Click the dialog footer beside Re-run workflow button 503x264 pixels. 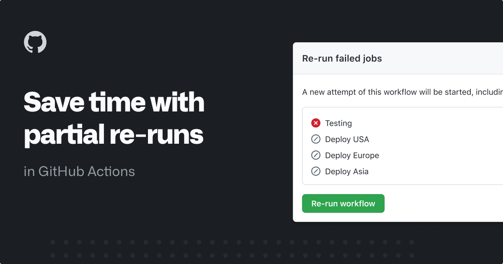pos(440,204)
